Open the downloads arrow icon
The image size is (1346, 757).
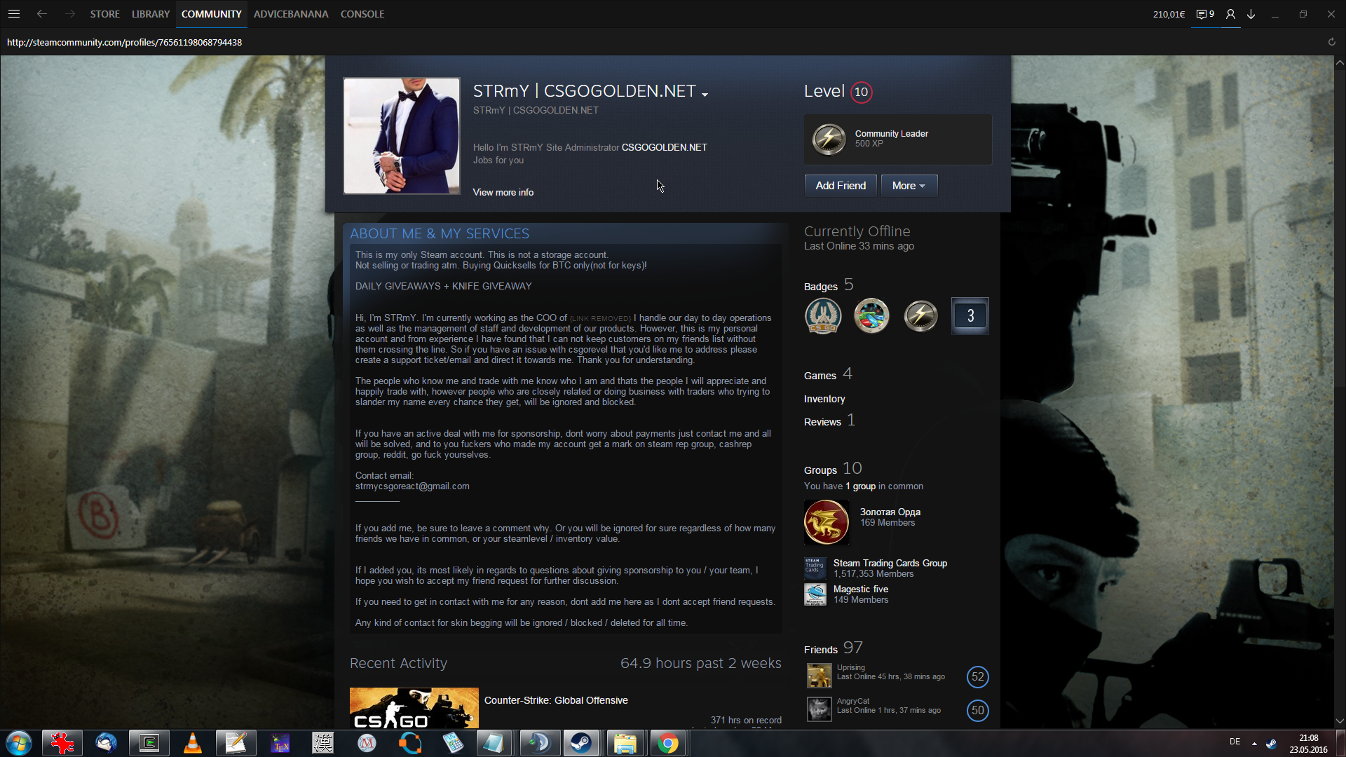pos(1251,14)
